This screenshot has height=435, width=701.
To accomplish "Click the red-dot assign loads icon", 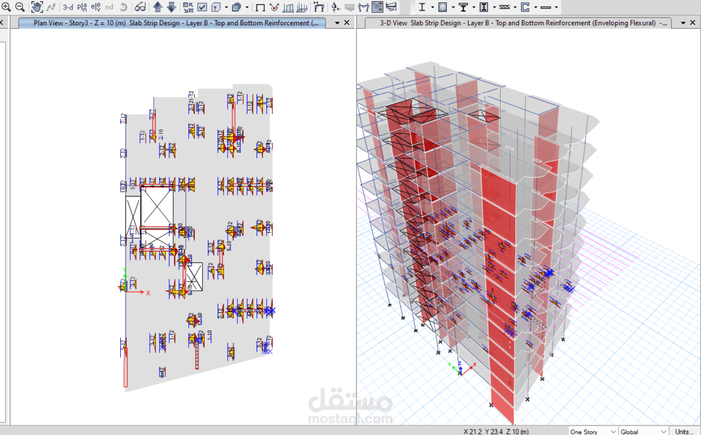I will (274, 7).
